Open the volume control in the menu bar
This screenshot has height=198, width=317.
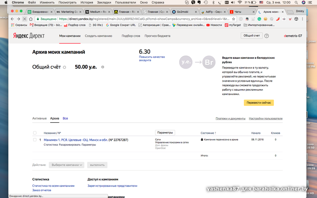(233, 2)
